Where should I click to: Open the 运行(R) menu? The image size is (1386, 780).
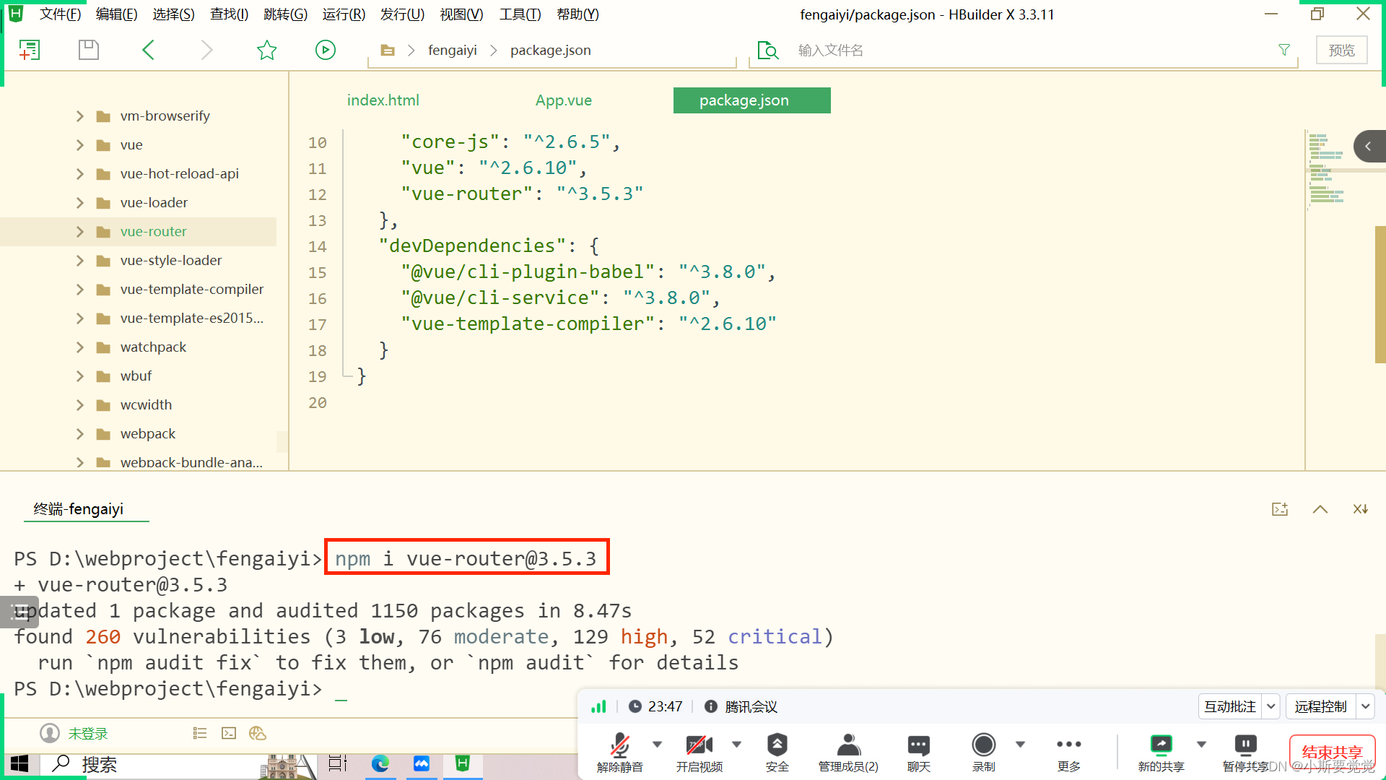pyautogui.click(x=344, y=14)
